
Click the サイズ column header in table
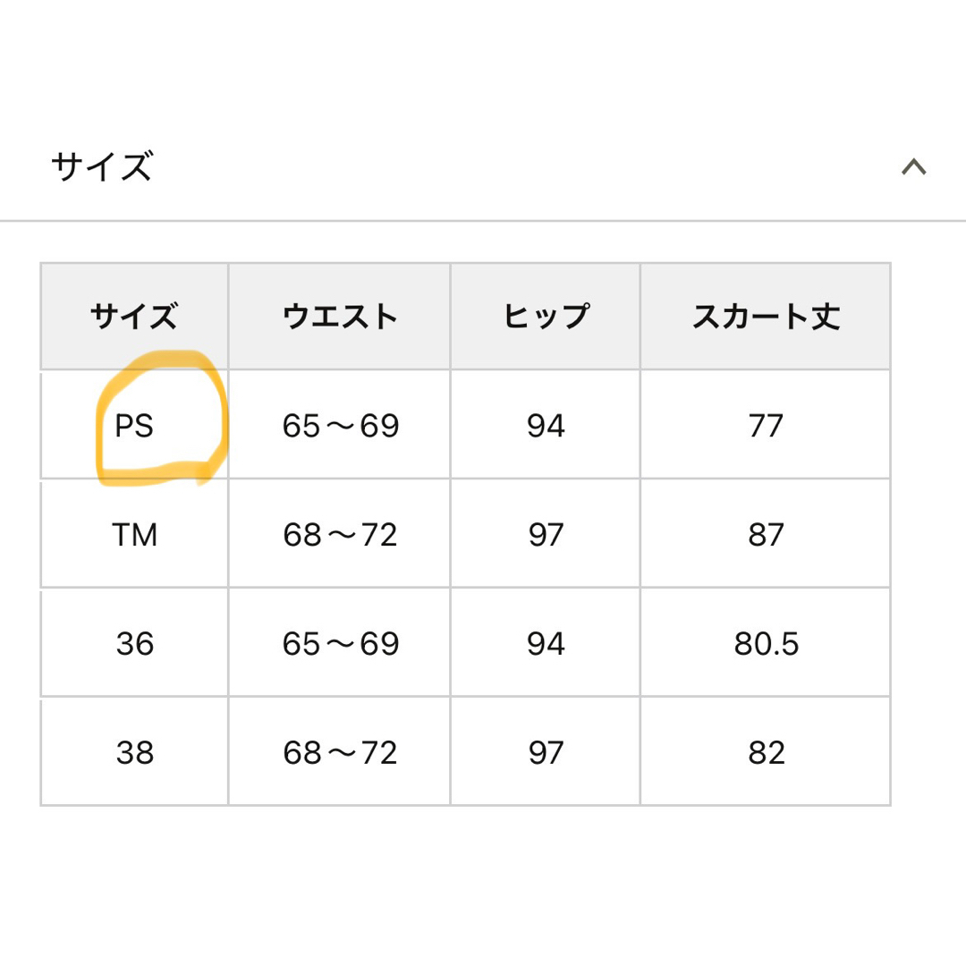(x=134, y=317)
